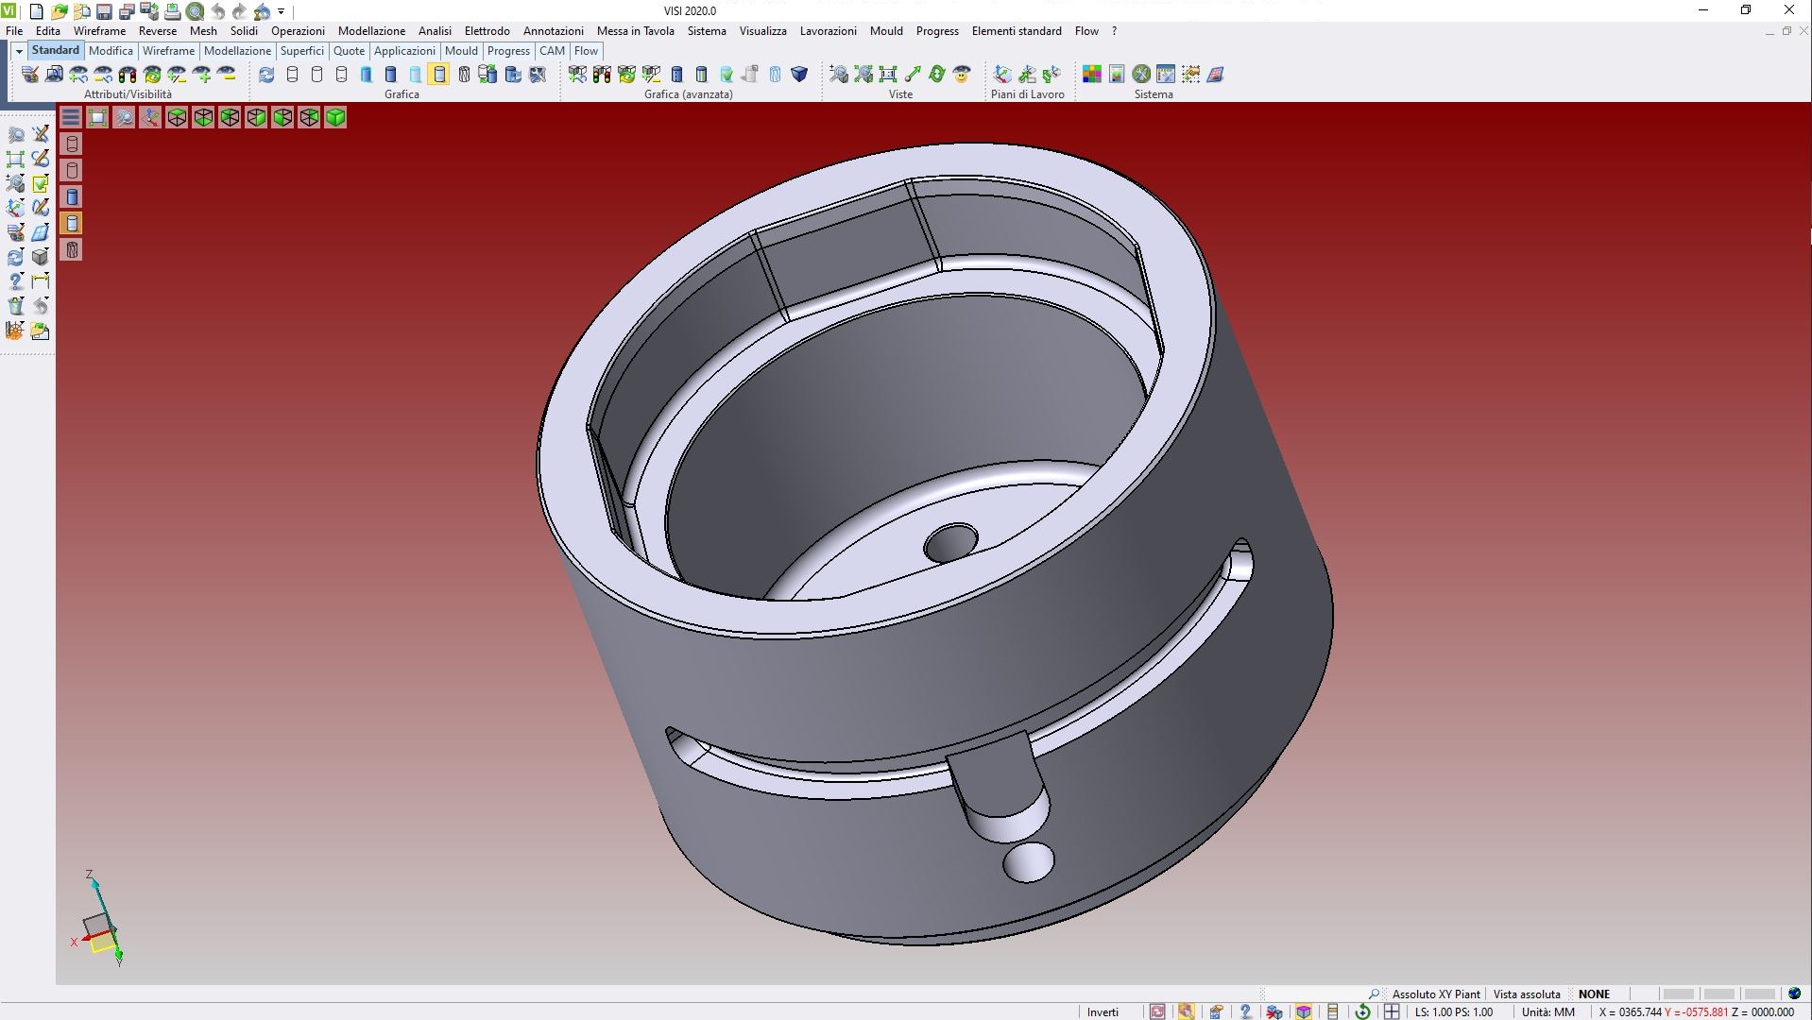Open the Modellazione menu
Screen dimensions: 1812x1020
(371, 31)
